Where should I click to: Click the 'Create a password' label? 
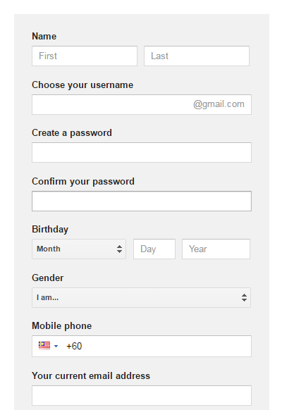(x=72, y=133)
